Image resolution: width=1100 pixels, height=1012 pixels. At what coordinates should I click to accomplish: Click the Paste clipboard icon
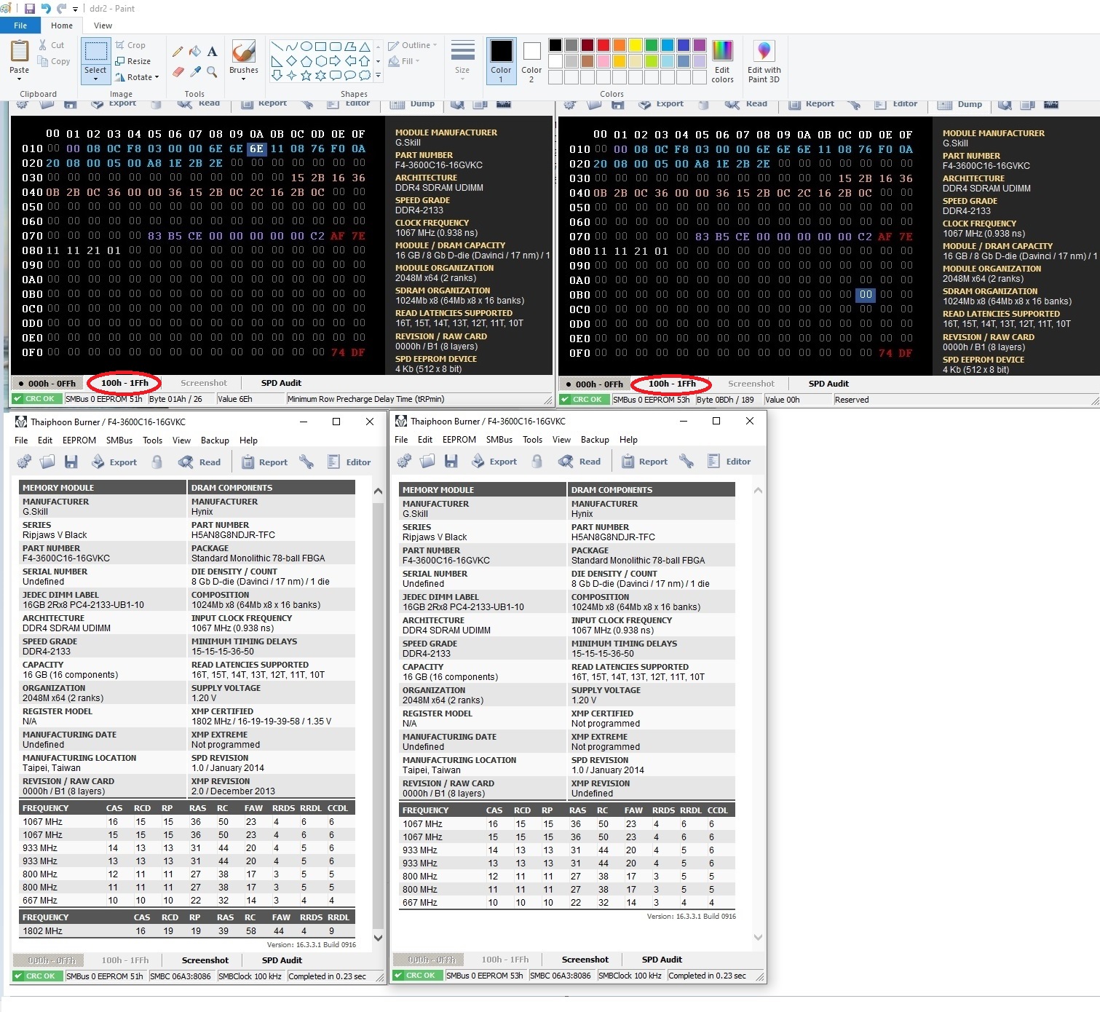point(20,51)
